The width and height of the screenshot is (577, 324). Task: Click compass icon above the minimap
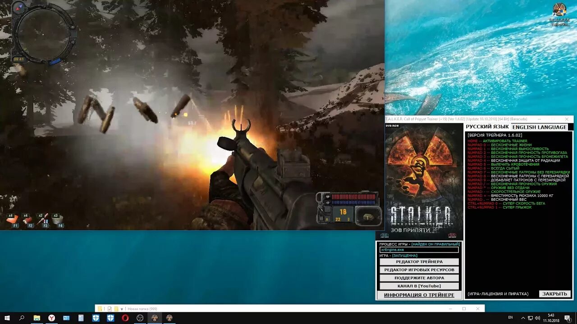click(x=18, y=7)
